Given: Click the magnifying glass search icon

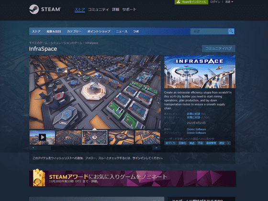Looking at the screenshot, I should coord(231,31).
